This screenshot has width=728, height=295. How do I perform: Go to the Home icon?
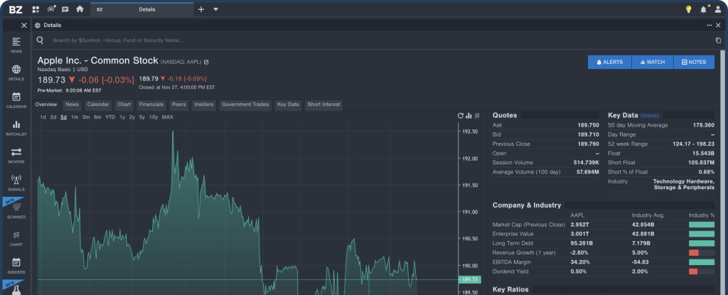click(80, 9)
